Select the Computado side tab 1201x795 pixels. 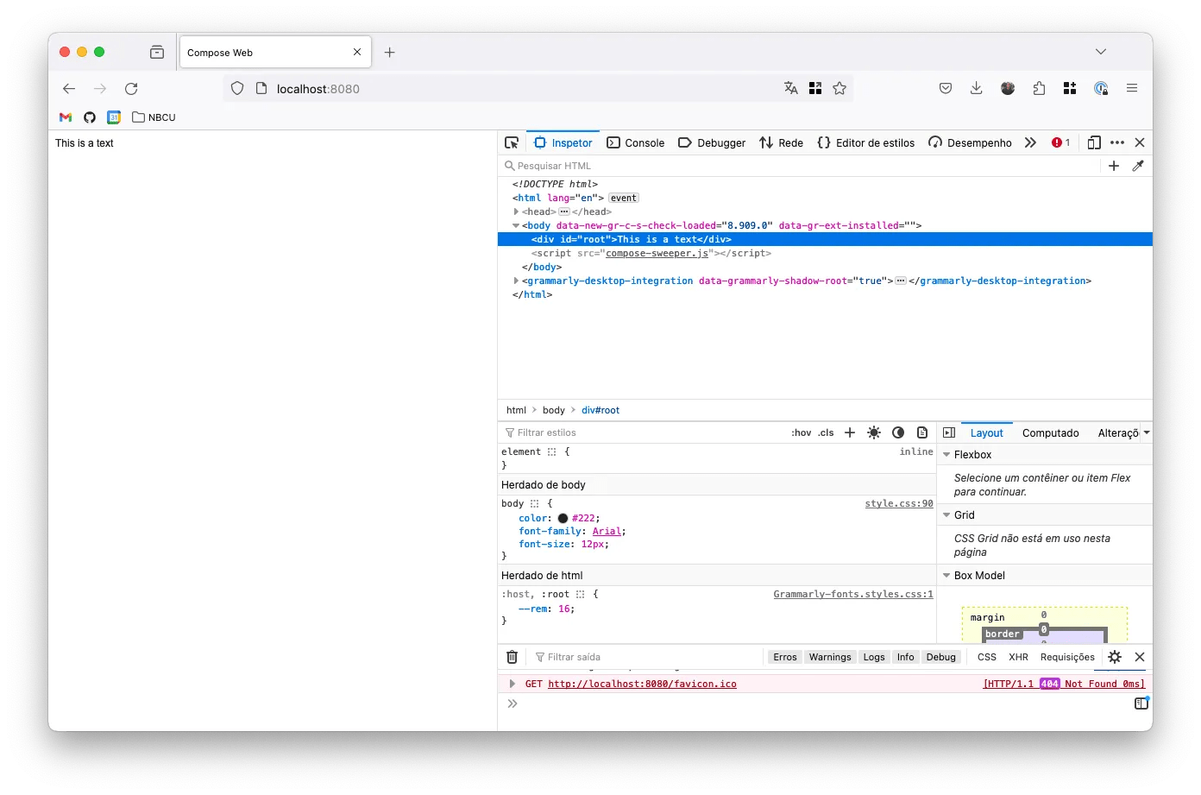click(1051, 433)
